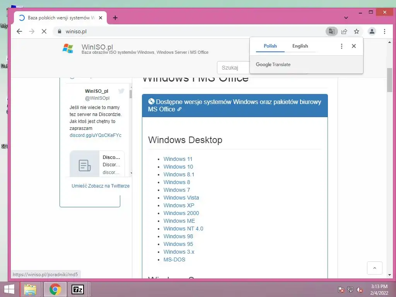
Task: Click Zobacz na Twitterze link
Action: coord(109,186)
